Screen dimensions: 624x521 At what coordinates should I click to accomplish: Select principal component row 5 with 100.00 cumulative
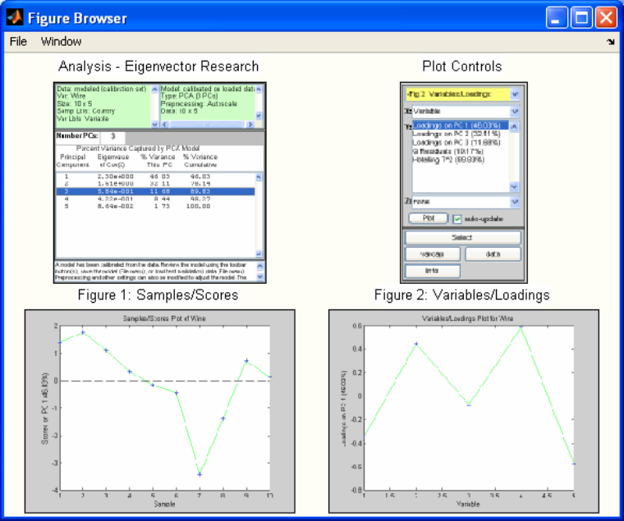point(155,207)
